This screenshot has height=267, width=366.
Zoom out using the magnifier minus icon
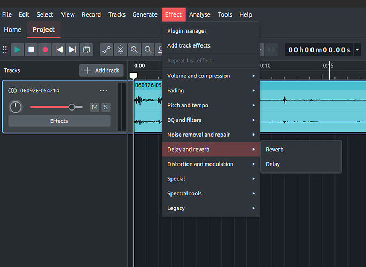[148, 50]
